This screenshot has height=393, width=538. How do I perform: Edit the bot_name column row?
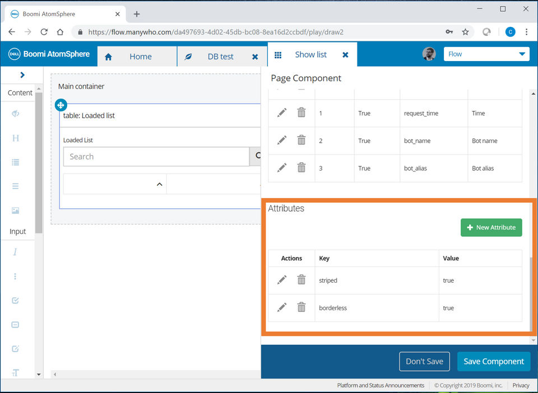[x=282, y=140]
